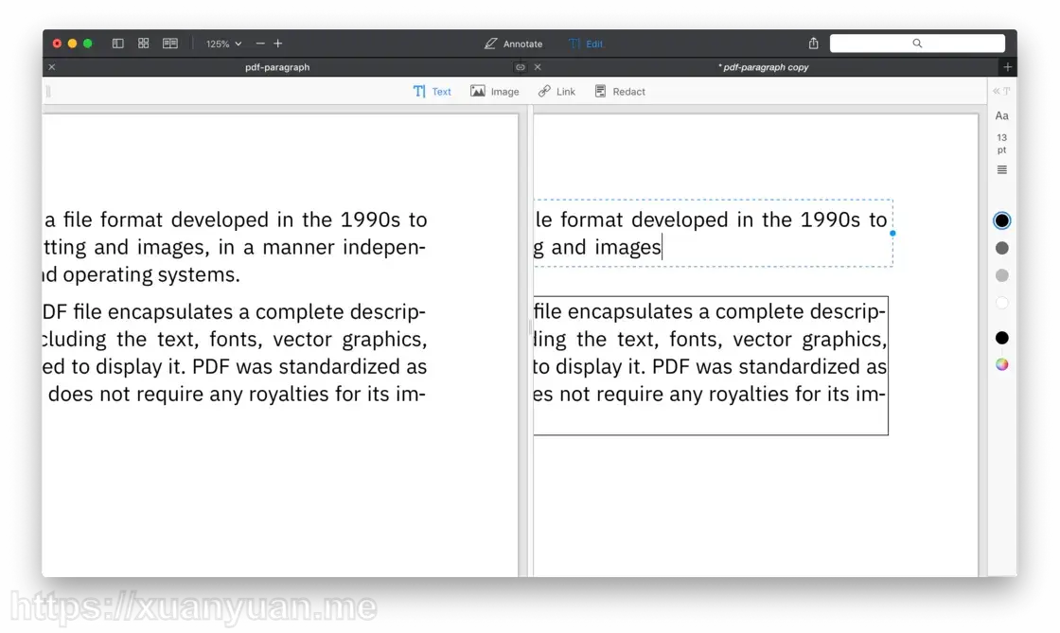Open the text alignment options
Image resolution: width=1060 pixels, height=633 pixels.
(x=1002, y=169)
